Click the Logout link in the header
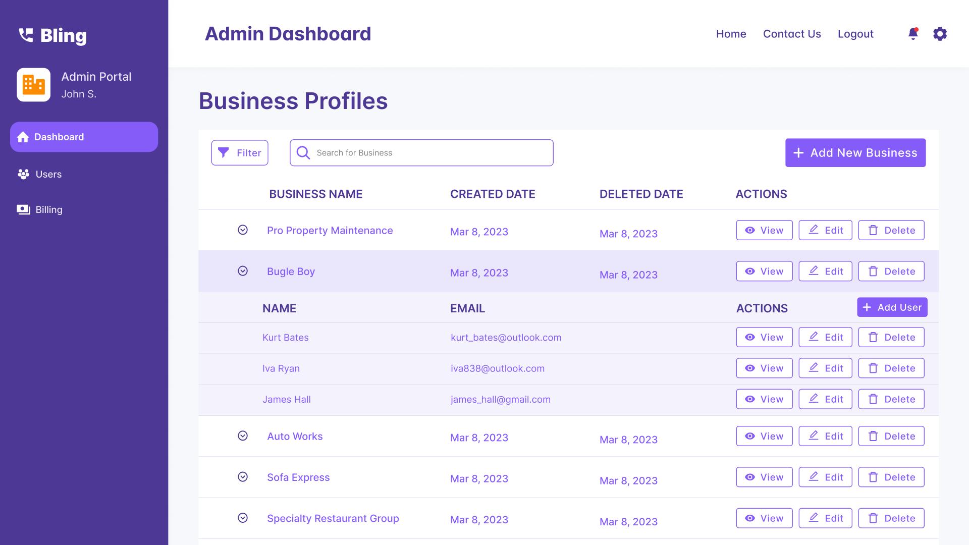The image size is (969, 545). [855, 34]
